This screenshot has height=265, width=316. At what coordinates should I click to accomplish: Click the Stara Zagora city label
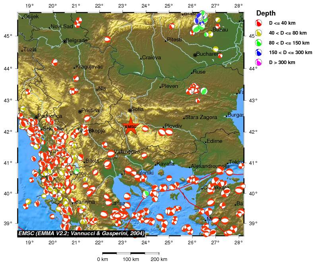pyautogui.click(x=201, y=117)
